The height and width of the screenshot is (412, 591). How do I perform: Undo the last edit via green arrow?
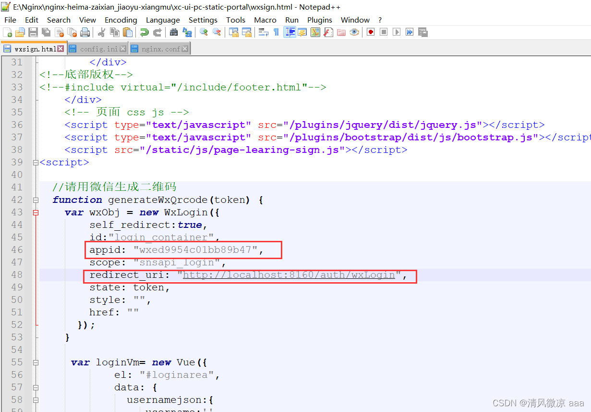click(x=144, y=32)
